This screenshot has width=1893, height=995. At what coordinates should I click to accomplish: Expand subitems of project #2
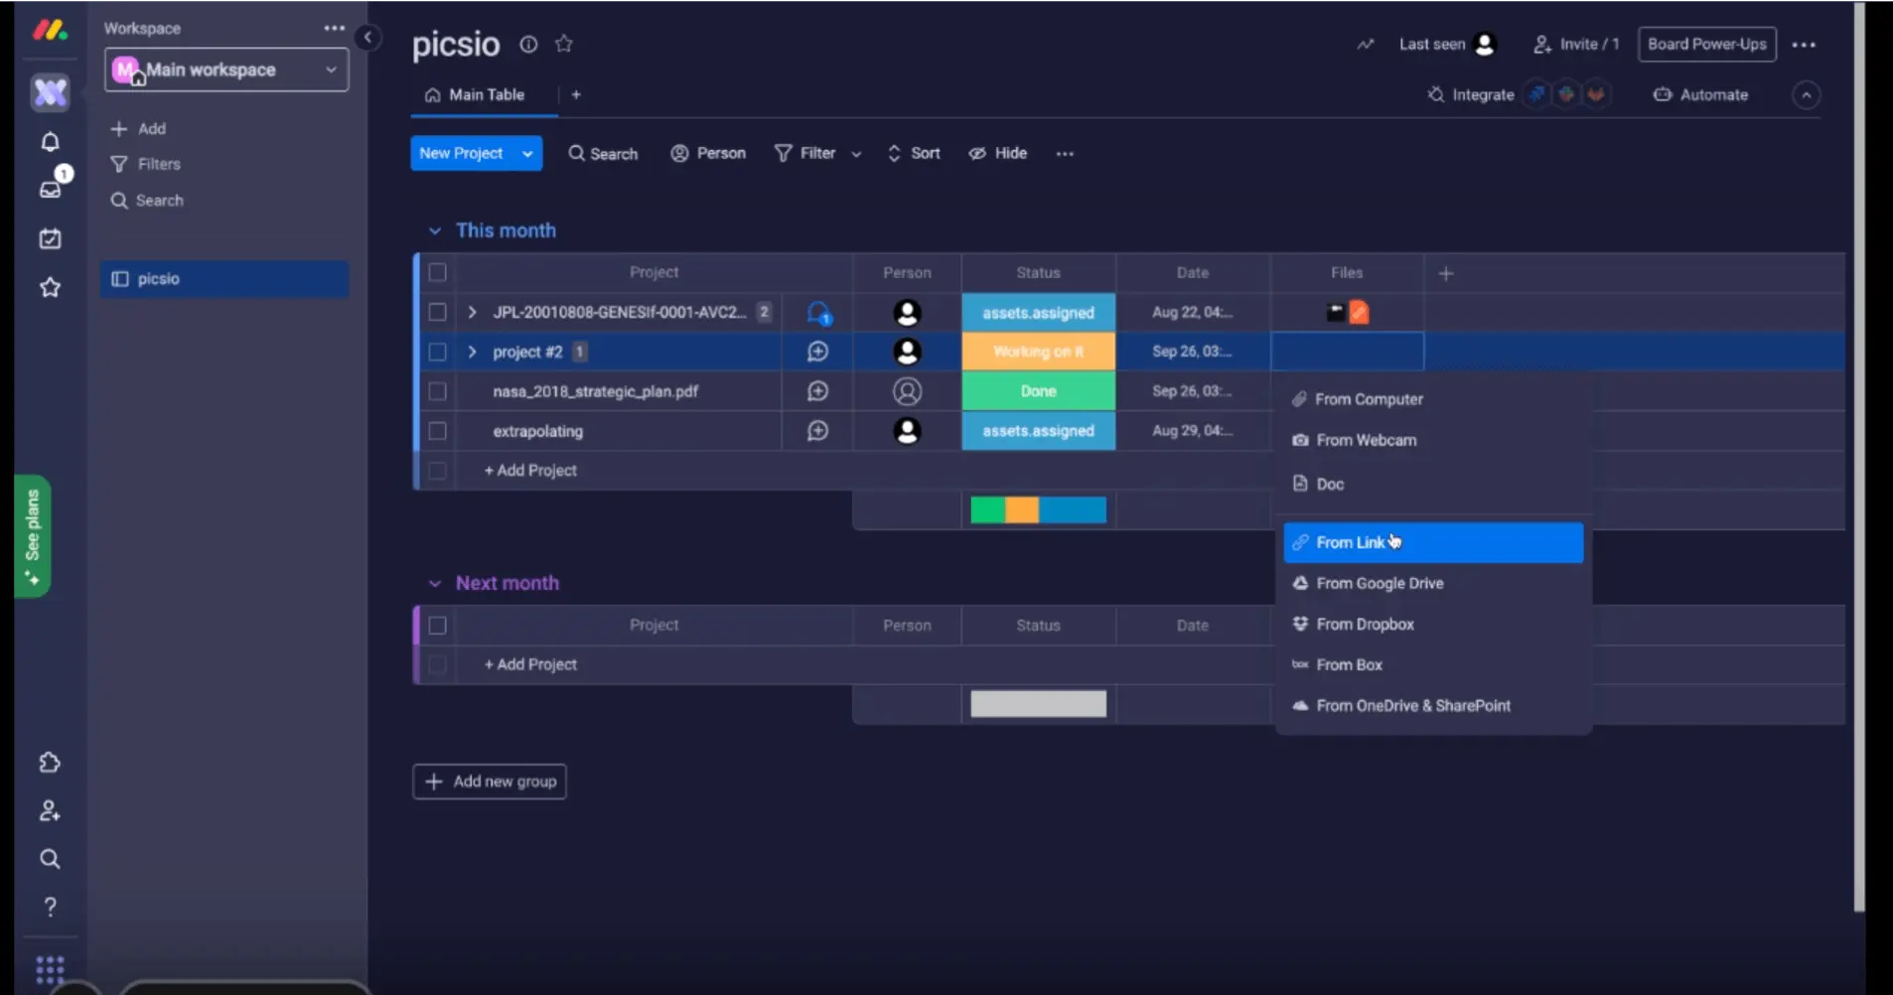coord(472,352)
